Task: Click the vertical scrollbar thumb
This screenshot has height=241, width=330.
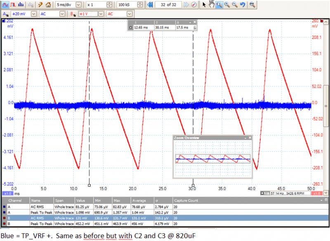Action: tap(326, 106)
